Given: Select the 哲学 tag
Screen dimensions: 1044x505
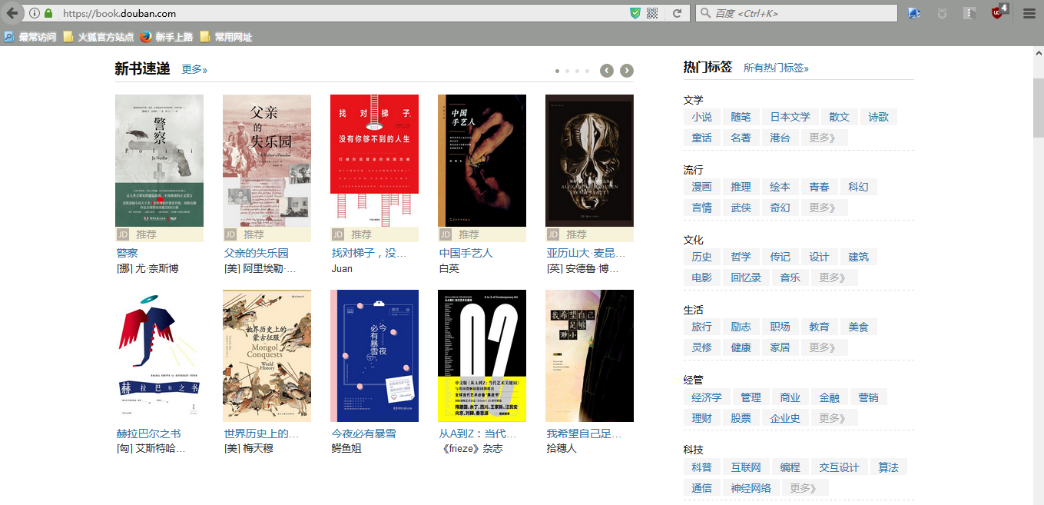Looking at the screenshot, I should pyautogui.click(x=741, y=257).
